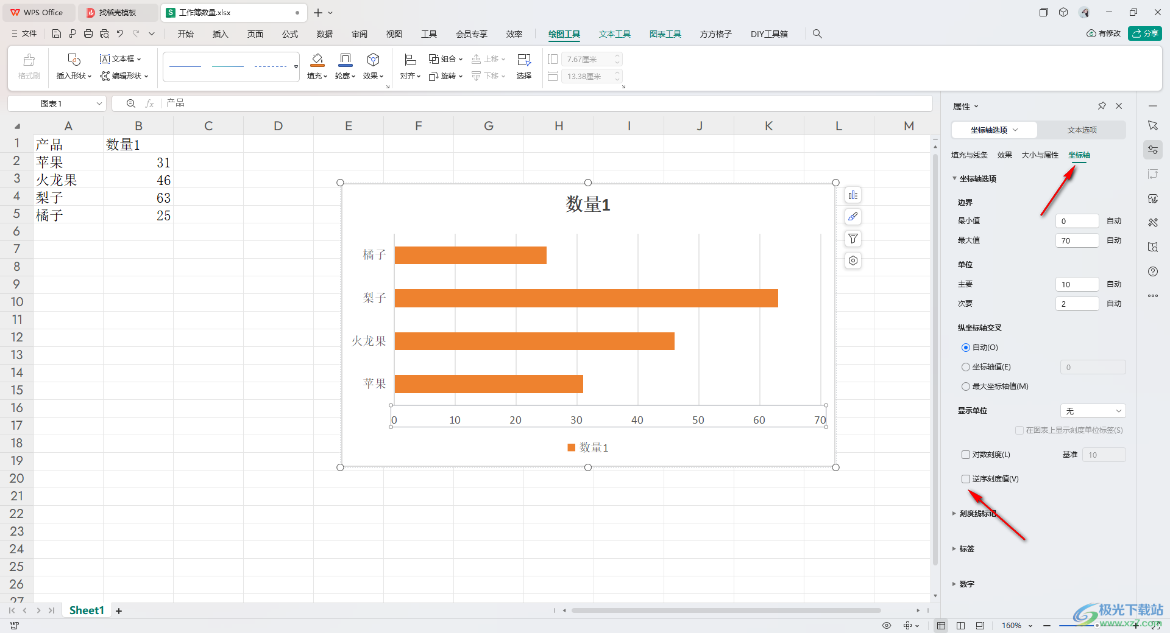This screenshot has width=1170, height=633.
Task: Enable the 逆序刻度值(V) checkbox
Action: pos(966,479)
